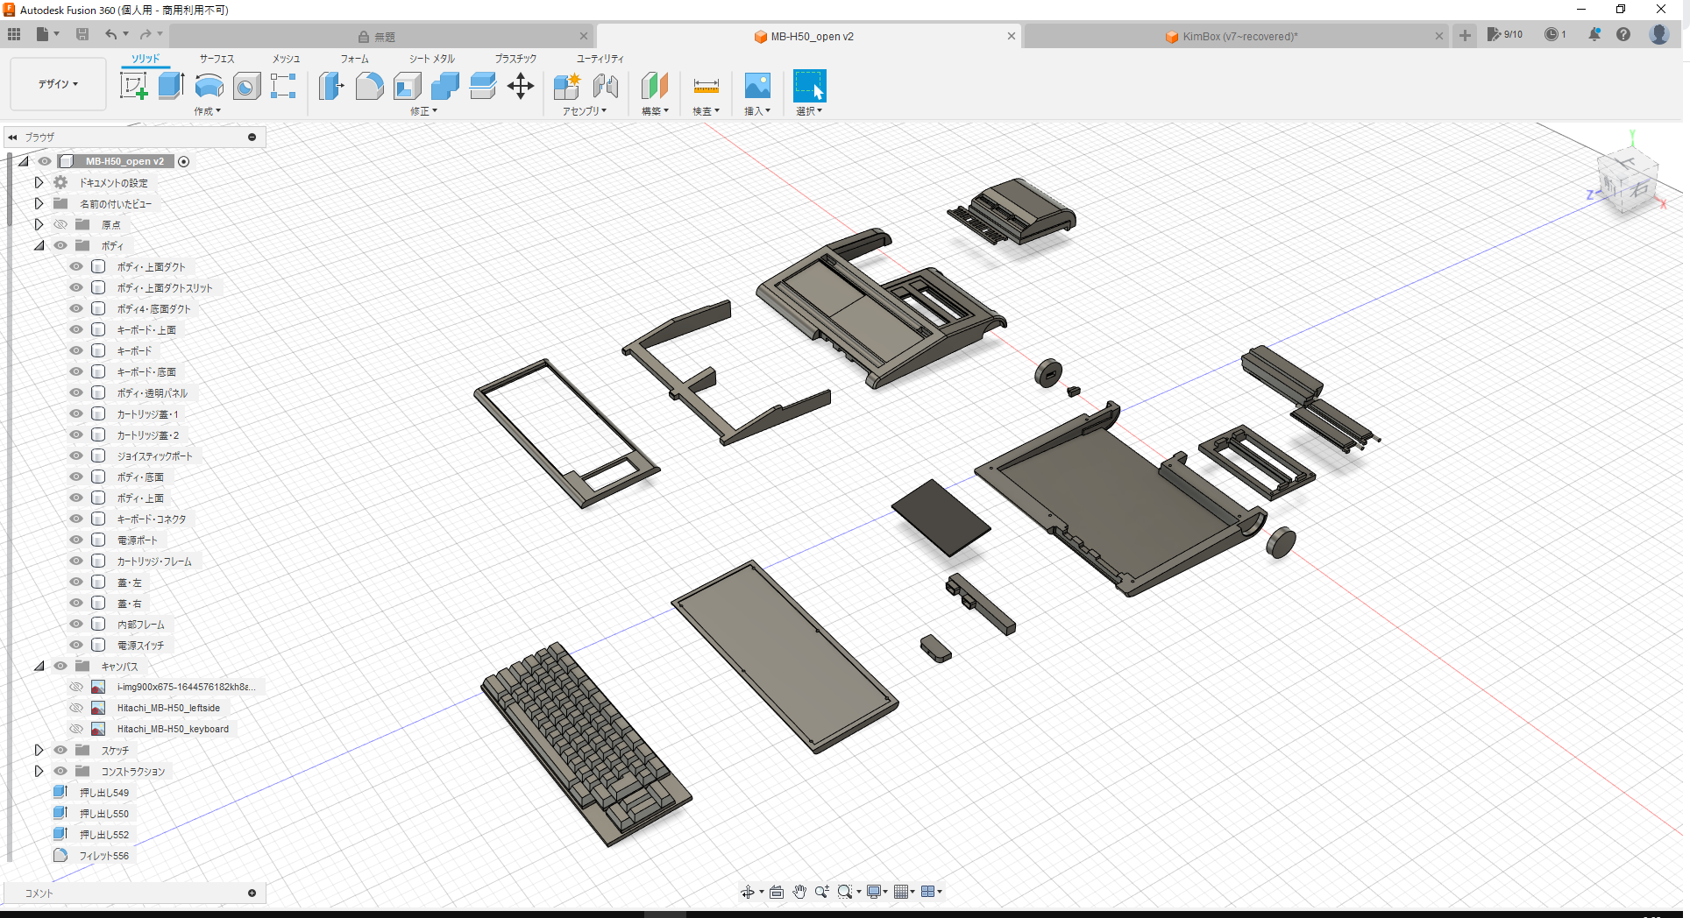
Task: Open the Measure inspection tool
Action: (706, 86)
